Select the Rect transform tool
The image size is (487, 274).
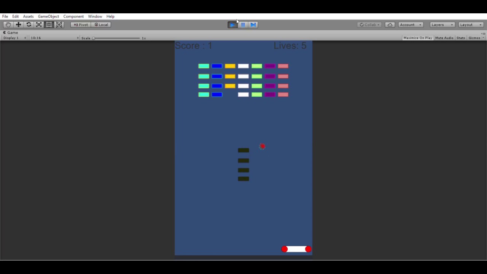tap(49, 25)
